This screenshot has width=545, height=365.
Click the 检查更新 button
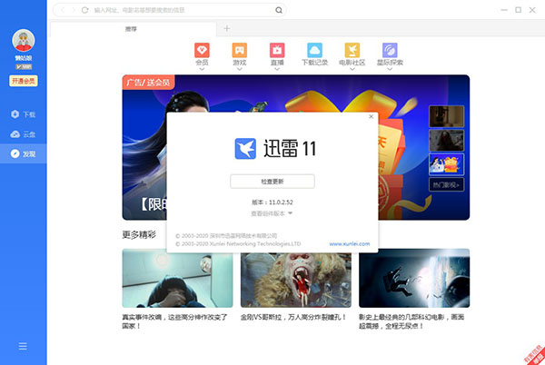tap(272, 182)
